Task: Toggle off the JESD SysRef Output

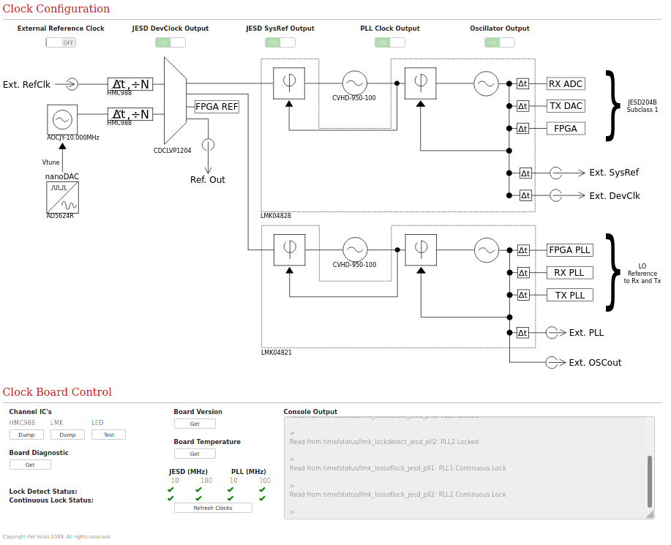Action: pyautogui.click(x=280, y=42)
